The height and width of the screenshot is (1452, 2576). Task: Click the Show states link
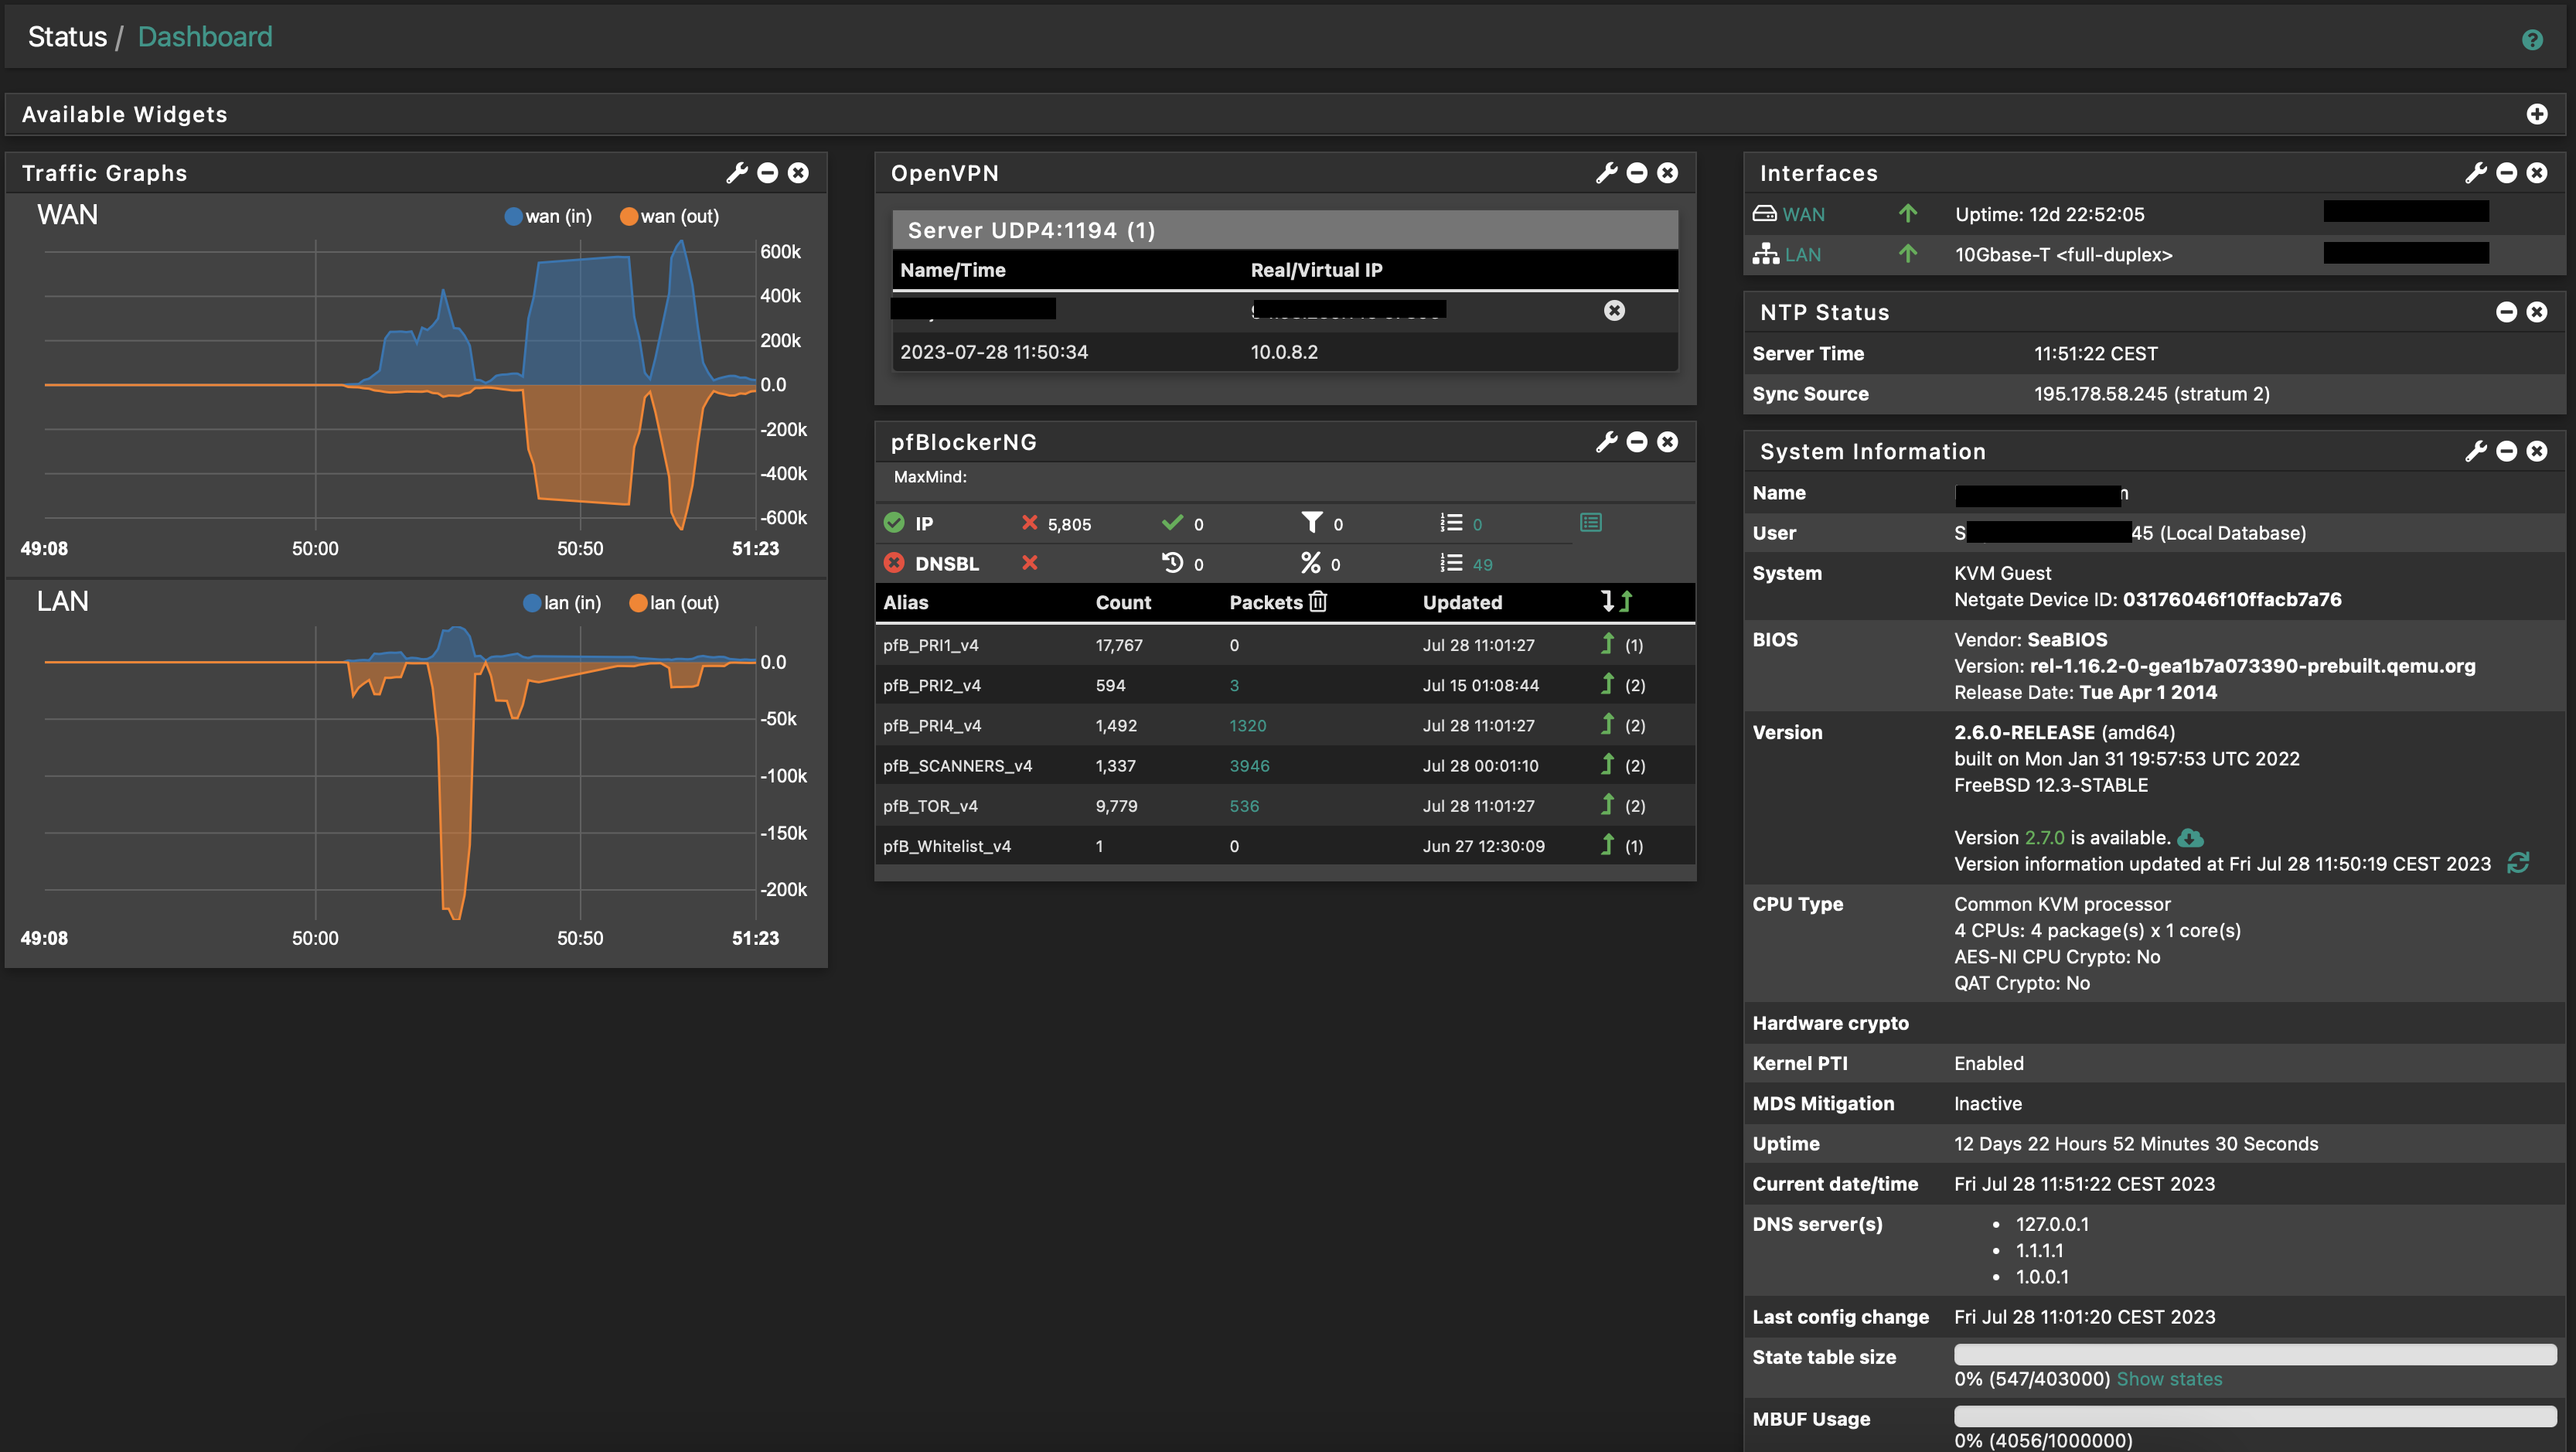coord(2169,1379)
